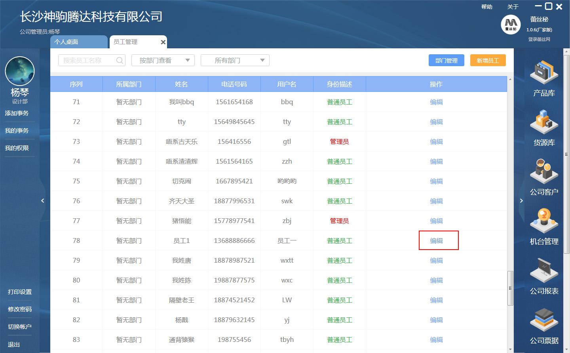570x353 pixels.
Task: Close the 员工管理 tab
Action: 163,42
